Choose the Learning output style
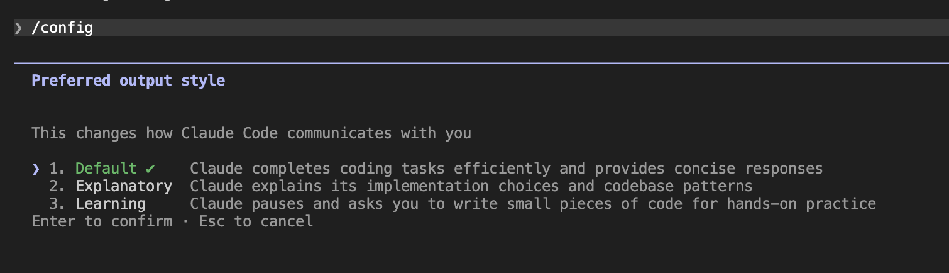 point(110,204)
